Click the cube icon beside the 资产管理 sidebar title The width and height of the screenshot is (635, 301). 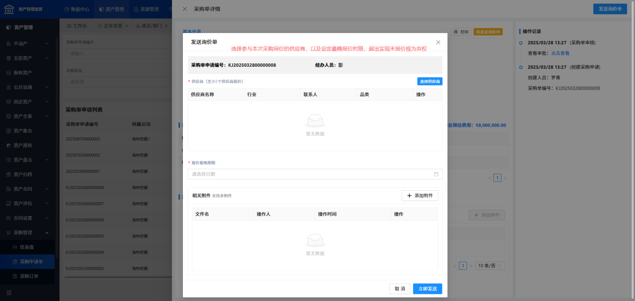[x=8, y=27]
